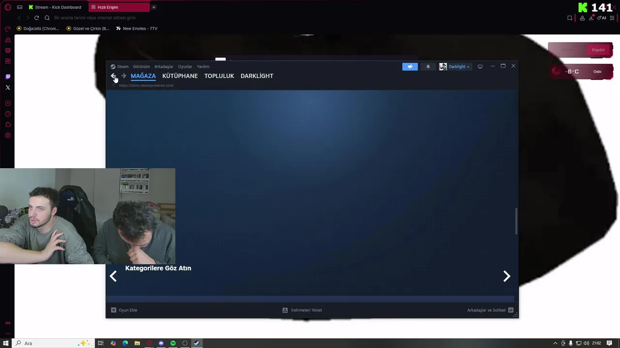Open the taskbar clock showing 21:02
Viewport: 620px width, 348px height.
(x=596, y=343)
